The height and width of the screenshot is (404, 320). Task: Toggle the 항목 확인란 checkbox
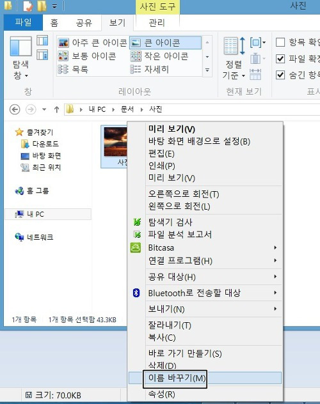click(x=280, y=42)
